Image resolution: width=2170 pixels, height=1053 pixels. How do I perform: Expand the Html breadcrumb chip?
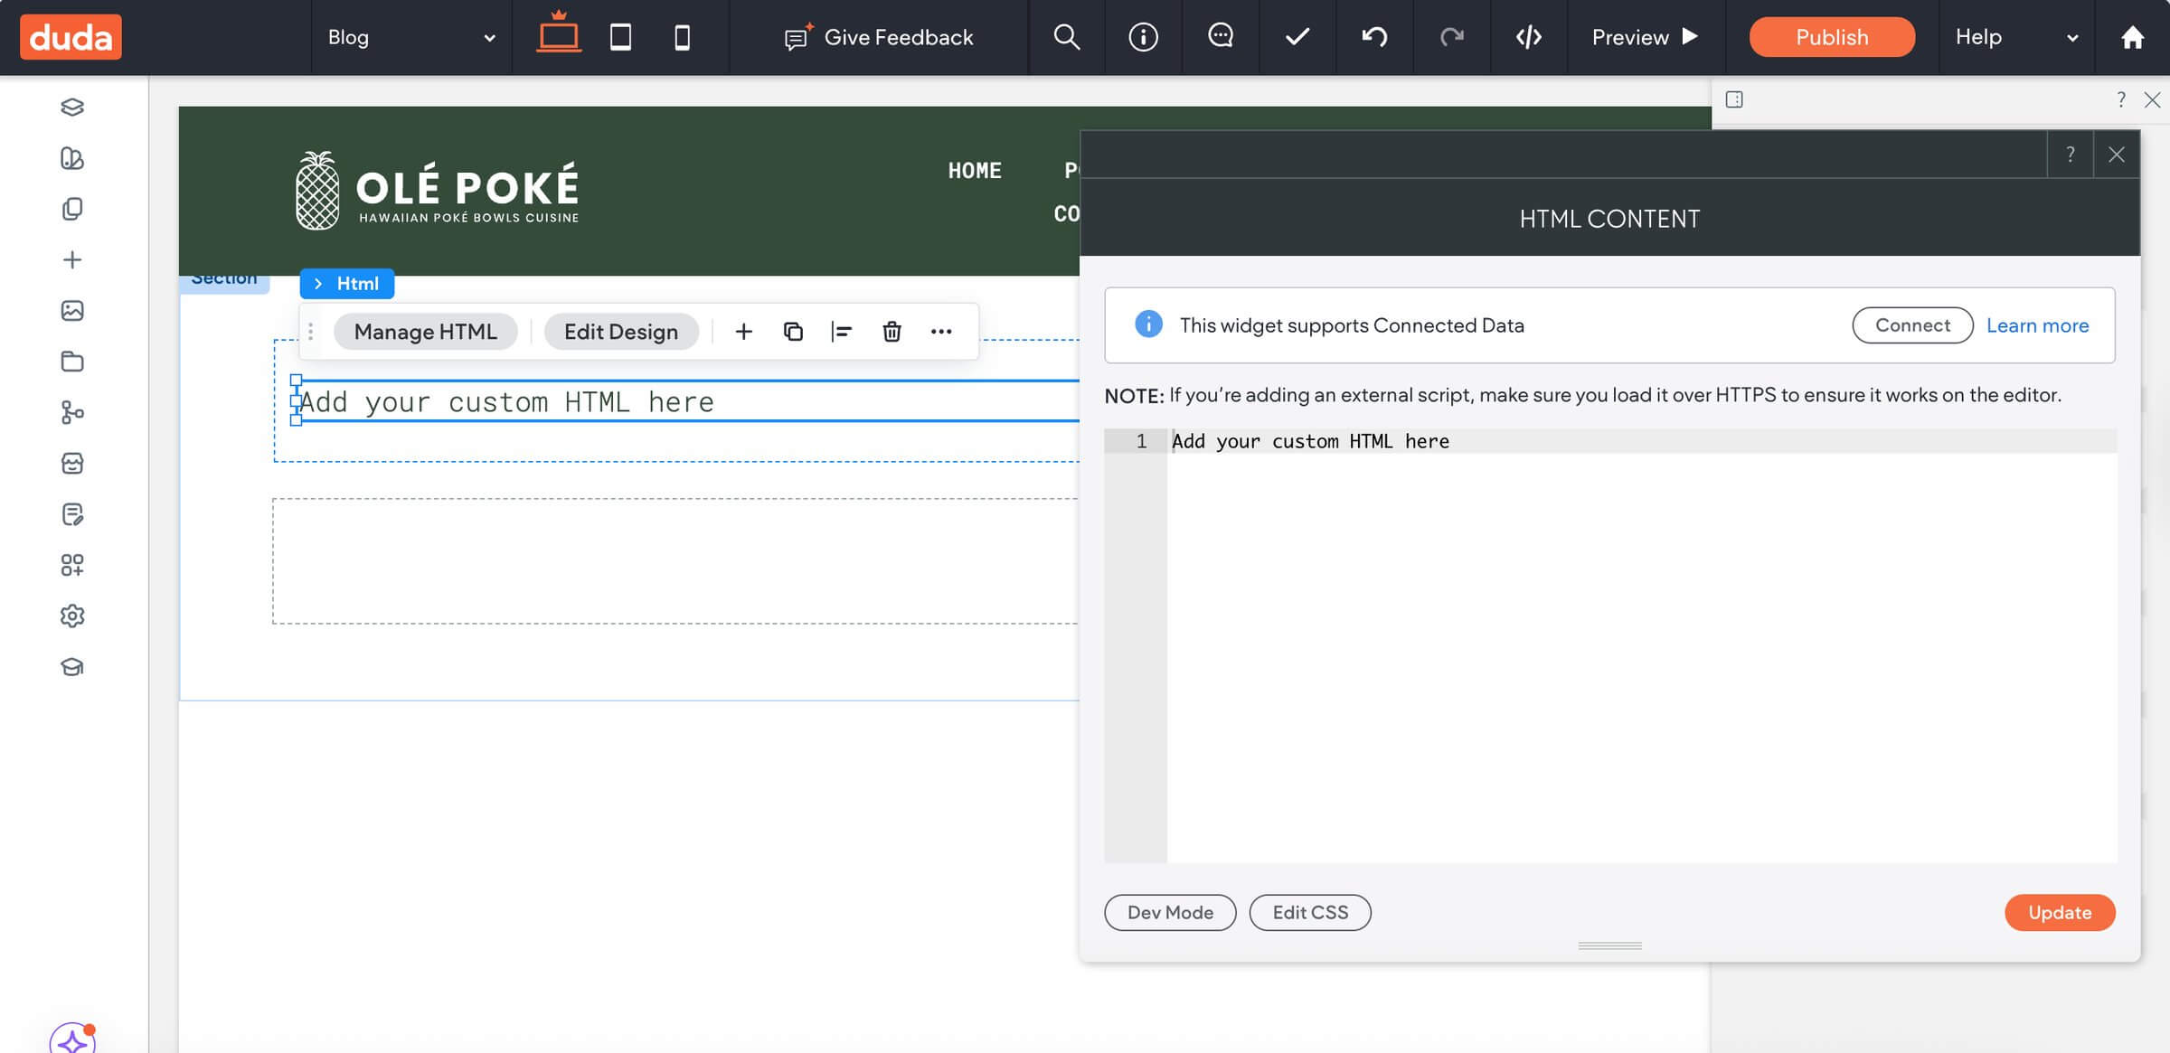[x=347, y=283]
